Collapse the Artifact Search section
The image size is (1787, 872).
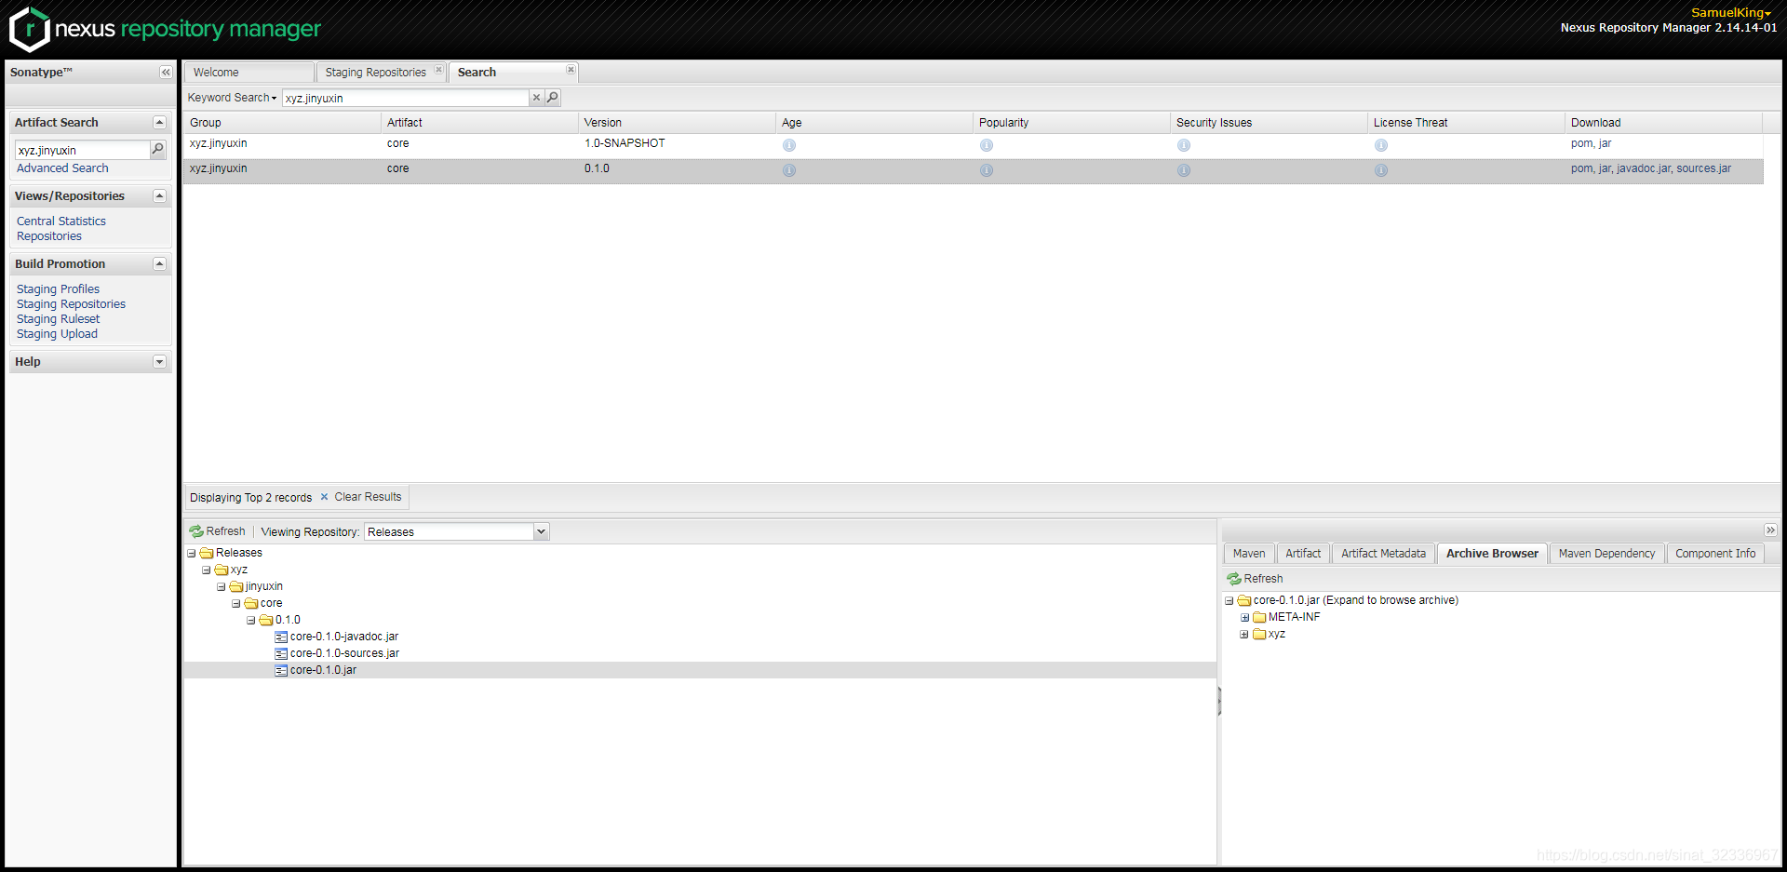click(x=159, y=122)
